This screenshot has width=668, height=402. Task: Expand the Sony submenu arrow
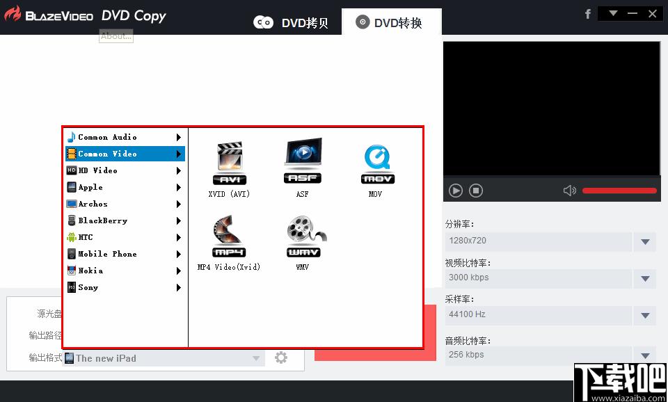(179, 288)
